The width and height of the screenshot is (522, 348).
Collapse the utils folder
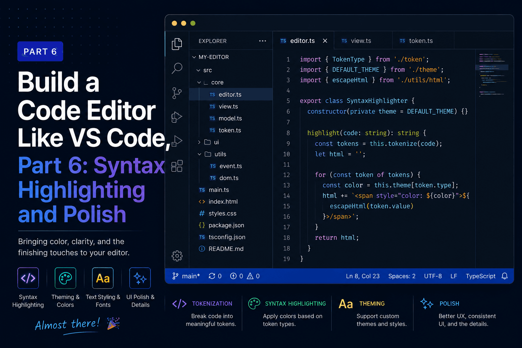pyautogui.click(x=199, y=154)
